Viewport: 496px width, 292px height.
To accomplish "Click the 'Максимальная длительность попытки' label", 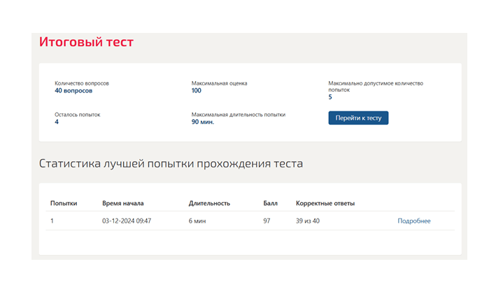I will 238,115.
